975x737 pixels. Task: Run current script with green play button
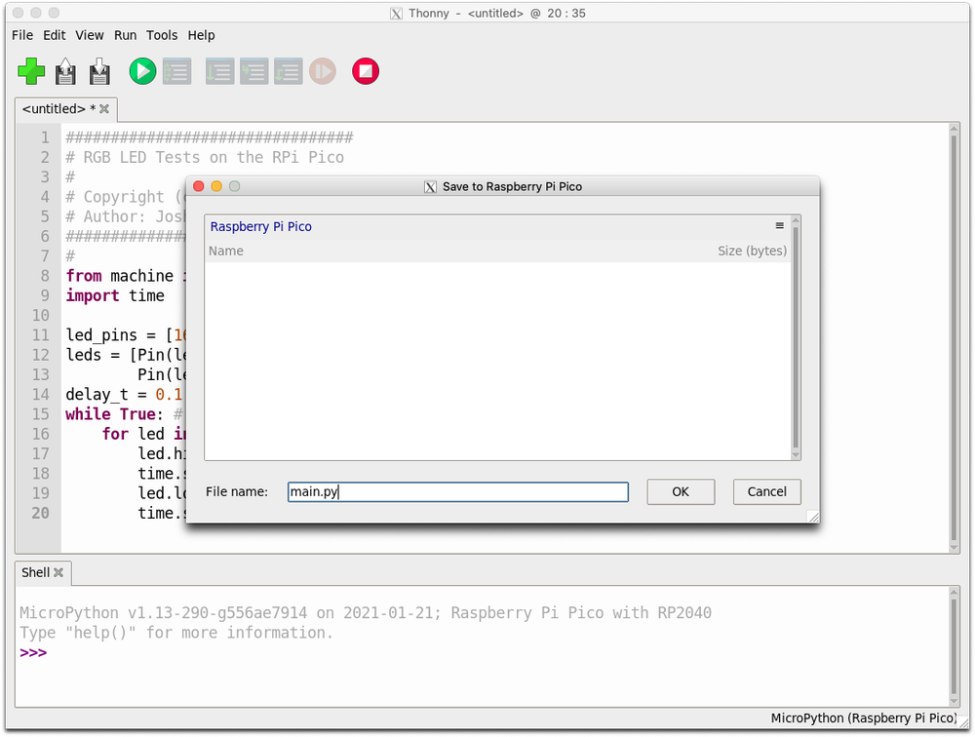tap(142, 71)
